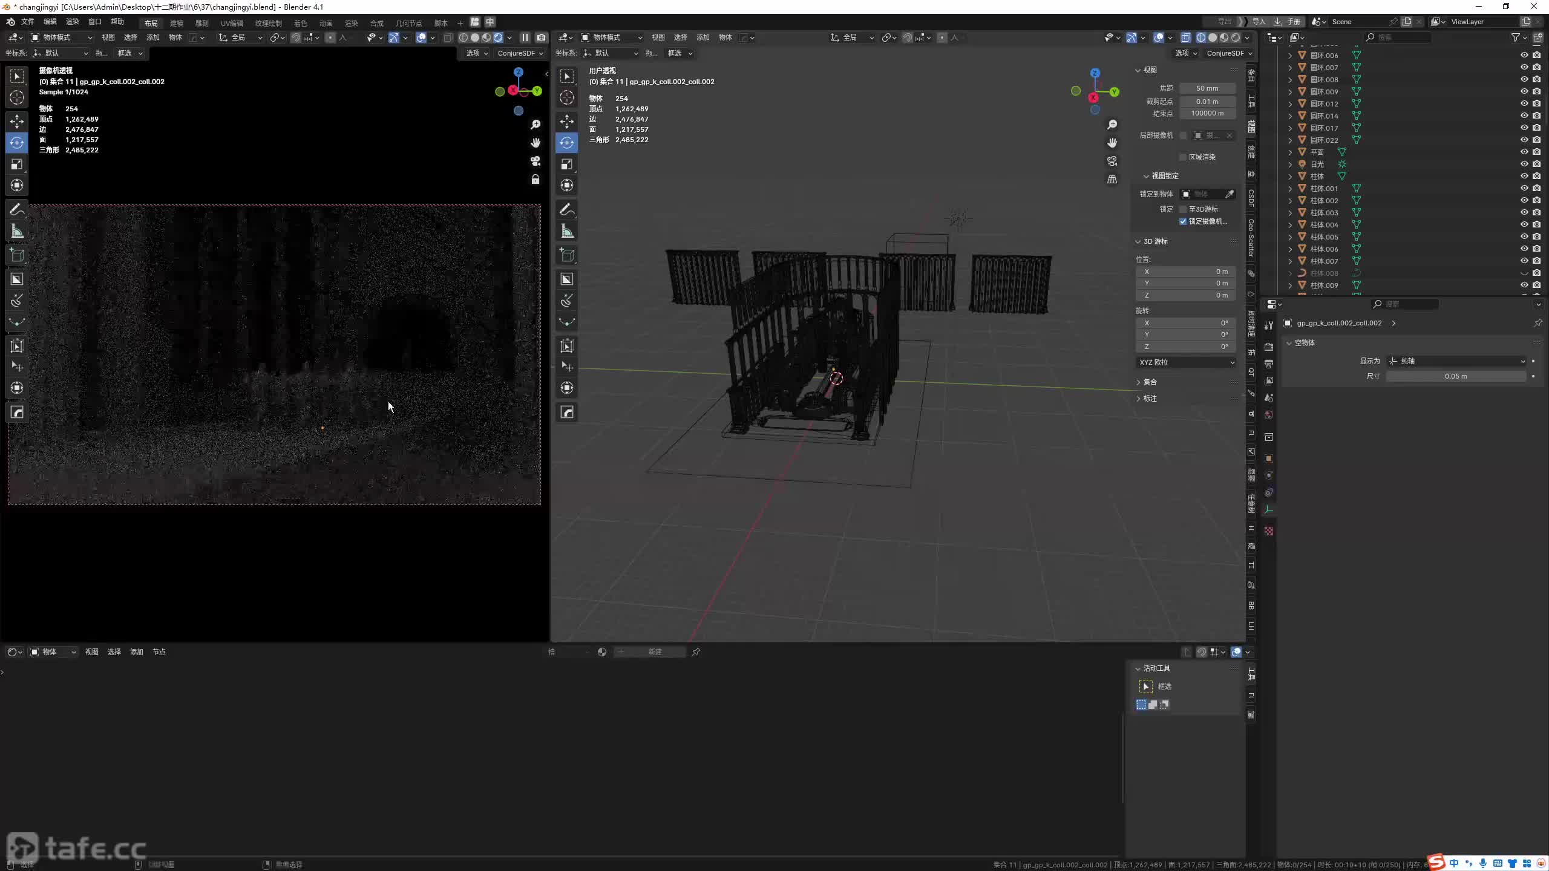Enable the 区域渲染 checkbox
The height and width of the screenshot is (871, 1549).
[x=1183, y=157]
